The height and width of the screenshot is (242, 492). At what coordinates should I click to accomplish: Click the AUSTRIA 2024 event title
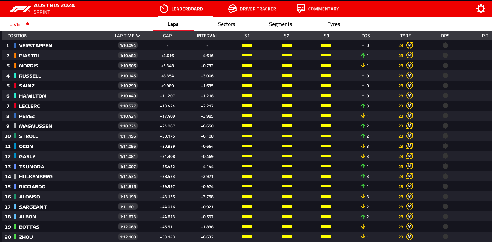tap(54, 5)
